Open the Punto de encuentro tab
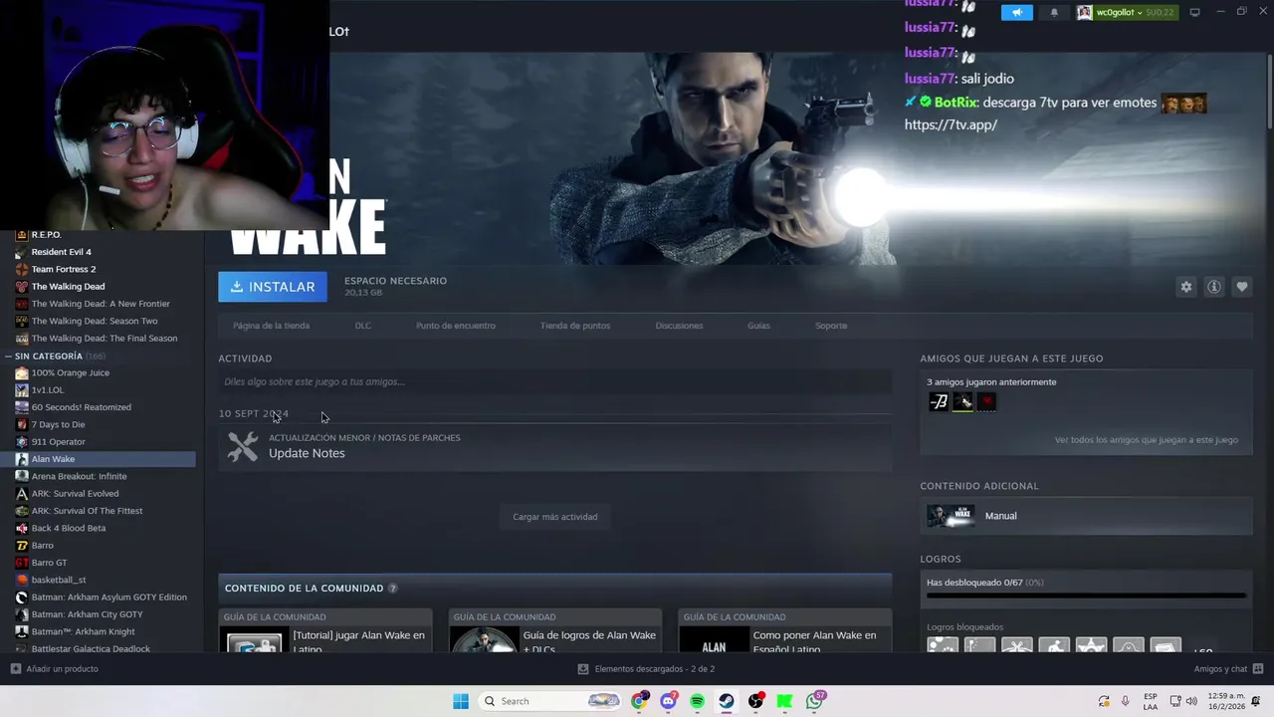 (455, 326)
